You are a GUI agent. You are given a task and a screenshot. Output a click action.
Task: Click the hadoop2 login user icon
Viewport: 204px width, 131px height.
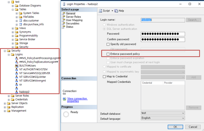point(17,92)
